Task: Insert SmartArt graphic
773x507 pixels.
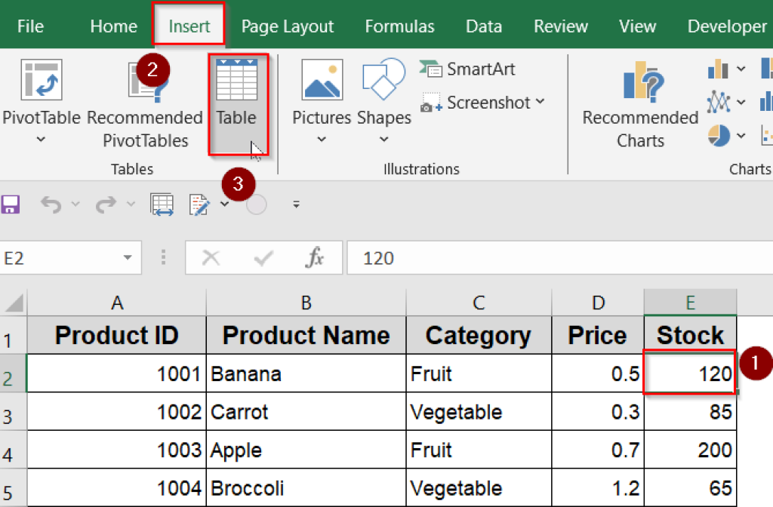Action: [x=467, y=69]
